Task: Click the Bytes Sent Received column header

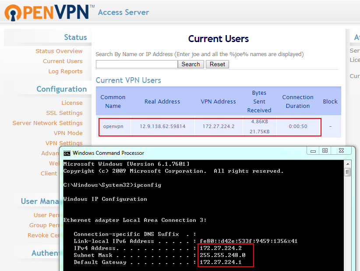Action: 259,101
